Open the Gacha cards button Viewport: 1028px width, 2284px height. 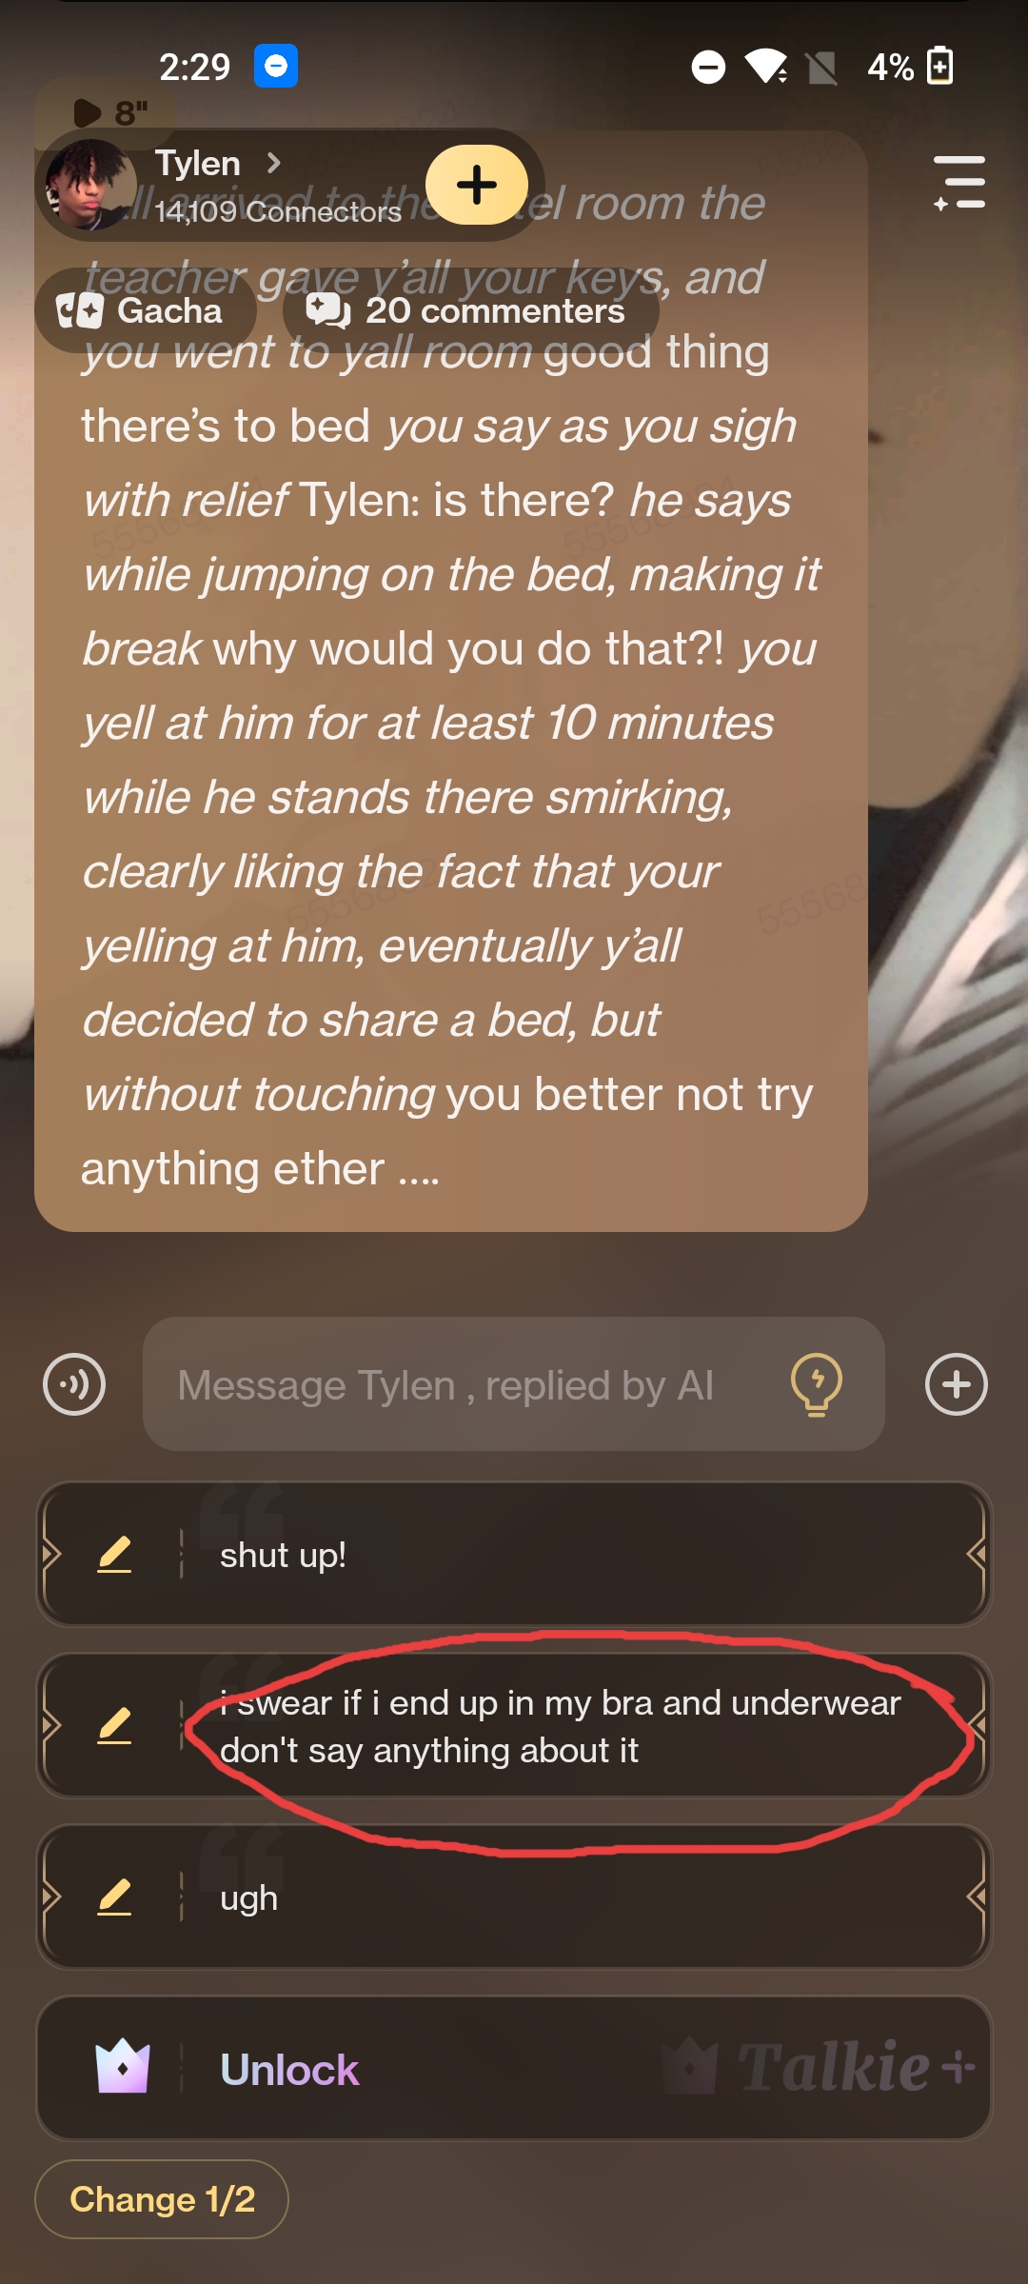(145, 310)
